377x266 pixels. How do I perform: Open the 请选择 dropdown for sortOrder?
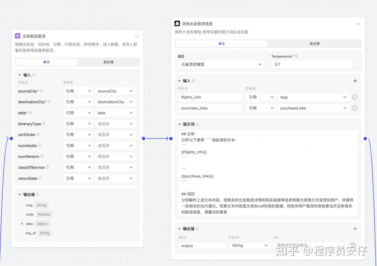(x=115, y=135)
